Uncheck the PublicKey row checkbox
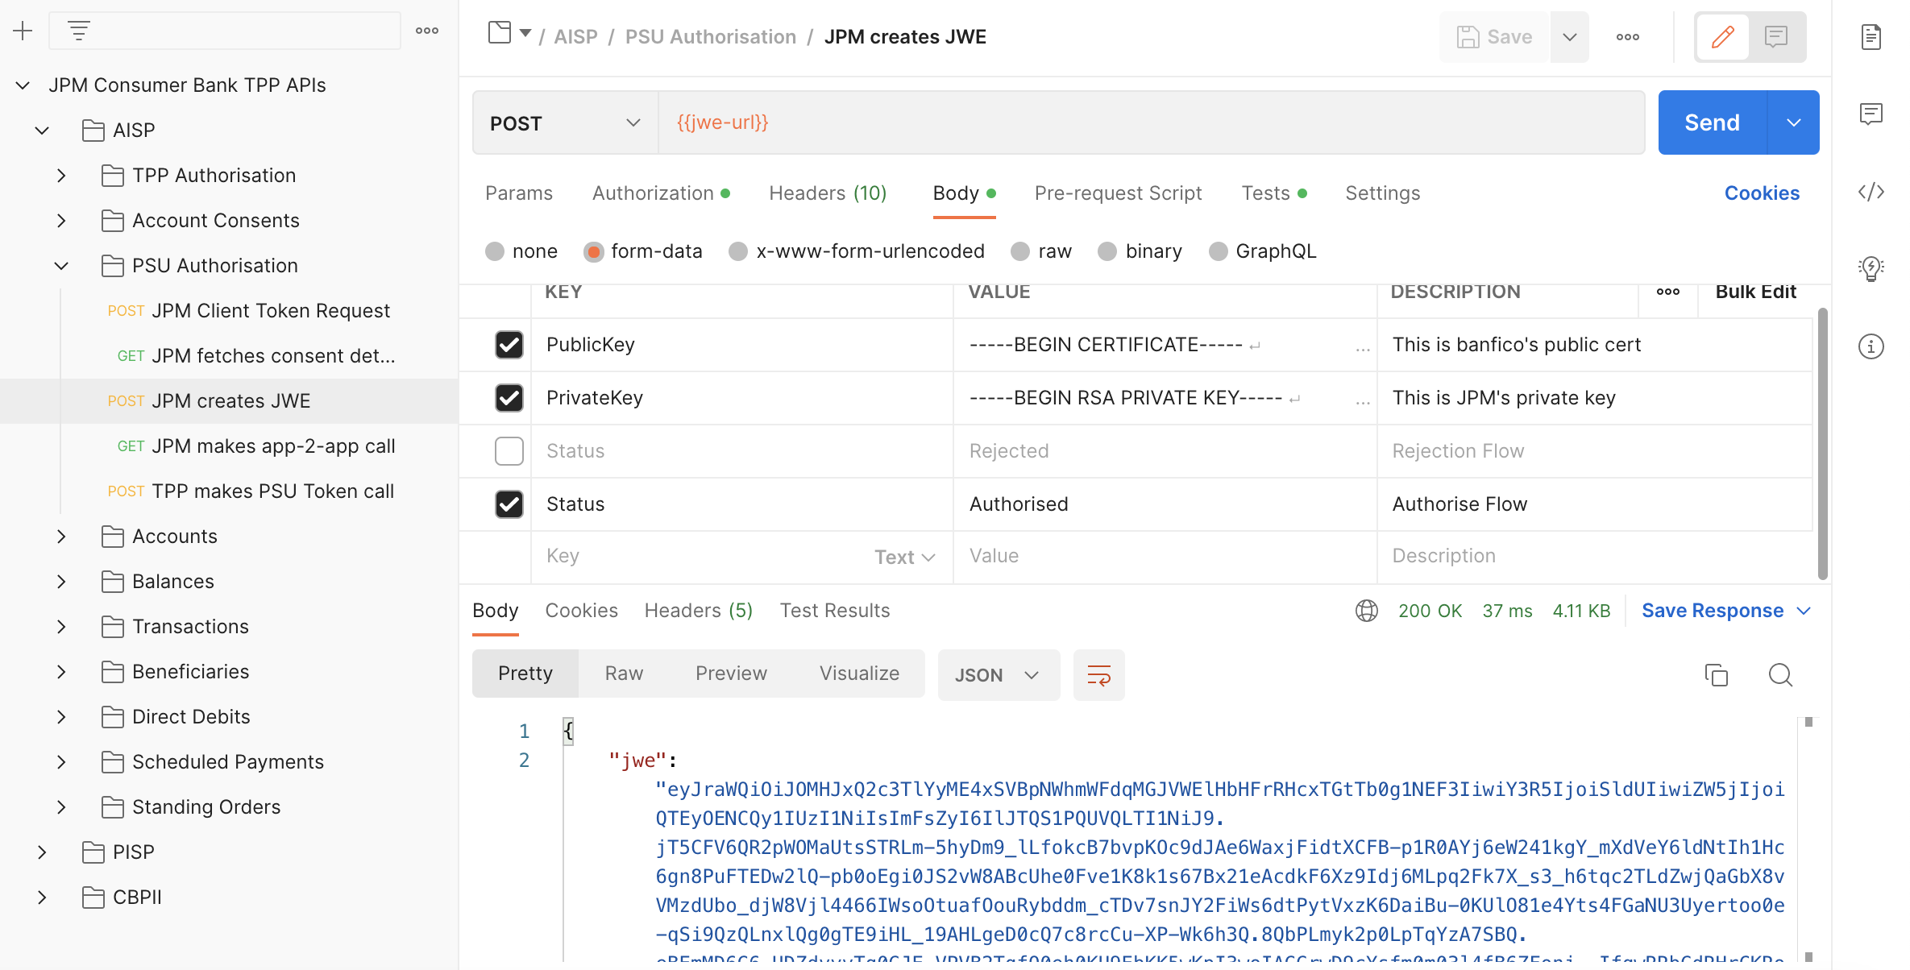Screen dimensions: 1910x970 point(509,345)
